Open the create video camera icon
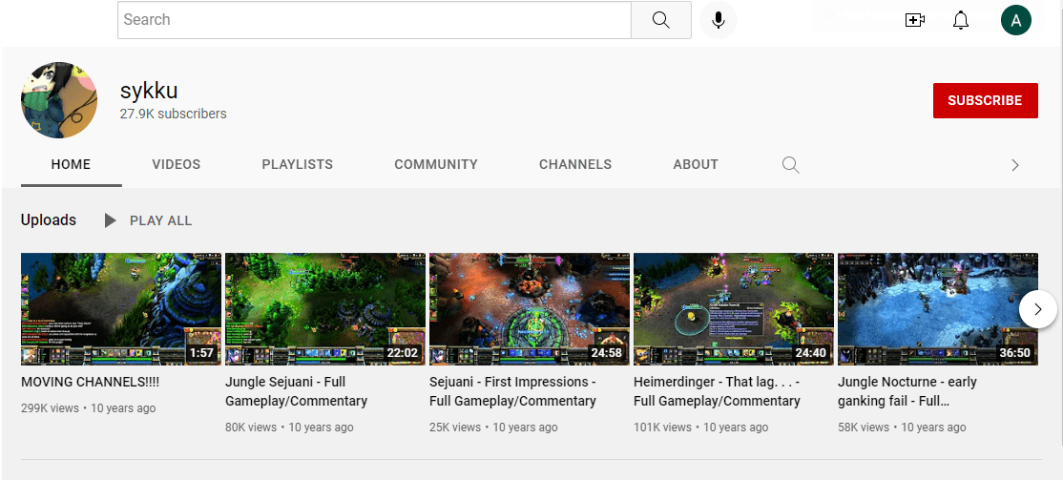 [914, 20]
